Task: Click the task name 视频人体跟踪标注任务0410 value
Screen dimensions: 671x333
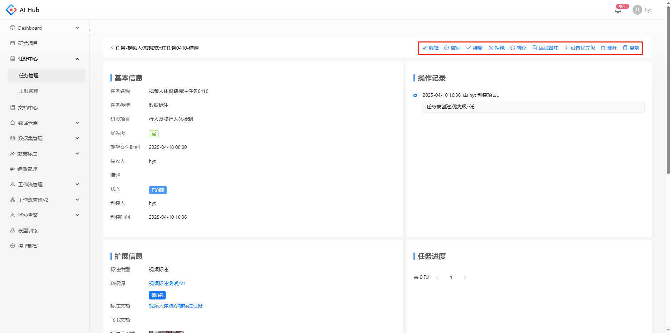Action: tap(179, 91)
